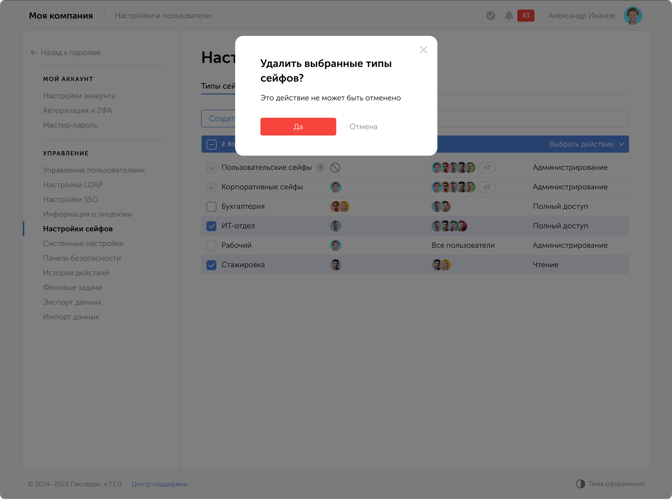Confirm deletion with the Да button

coord(298,127)
